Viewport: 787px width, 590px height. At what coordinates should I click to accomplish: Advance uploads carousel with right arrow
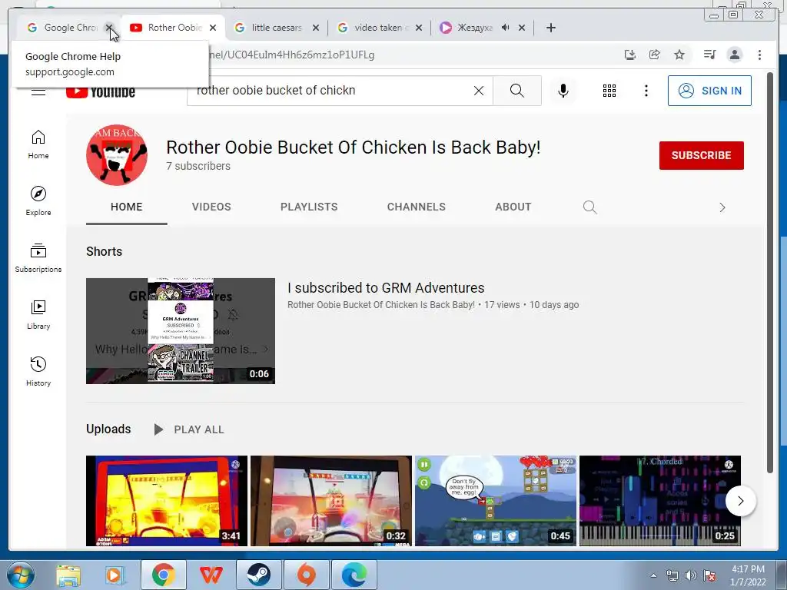pyautogui.click(x=740, y=501)
